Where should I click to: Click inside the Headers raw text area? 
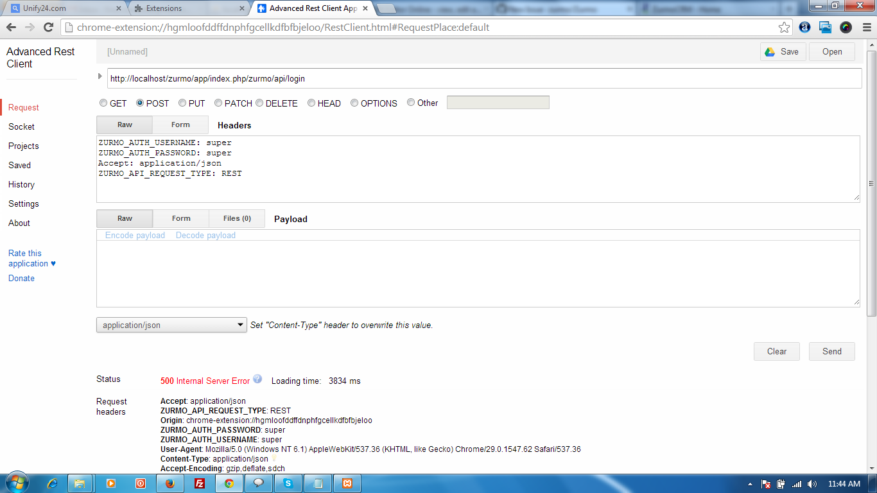point(478,169)
